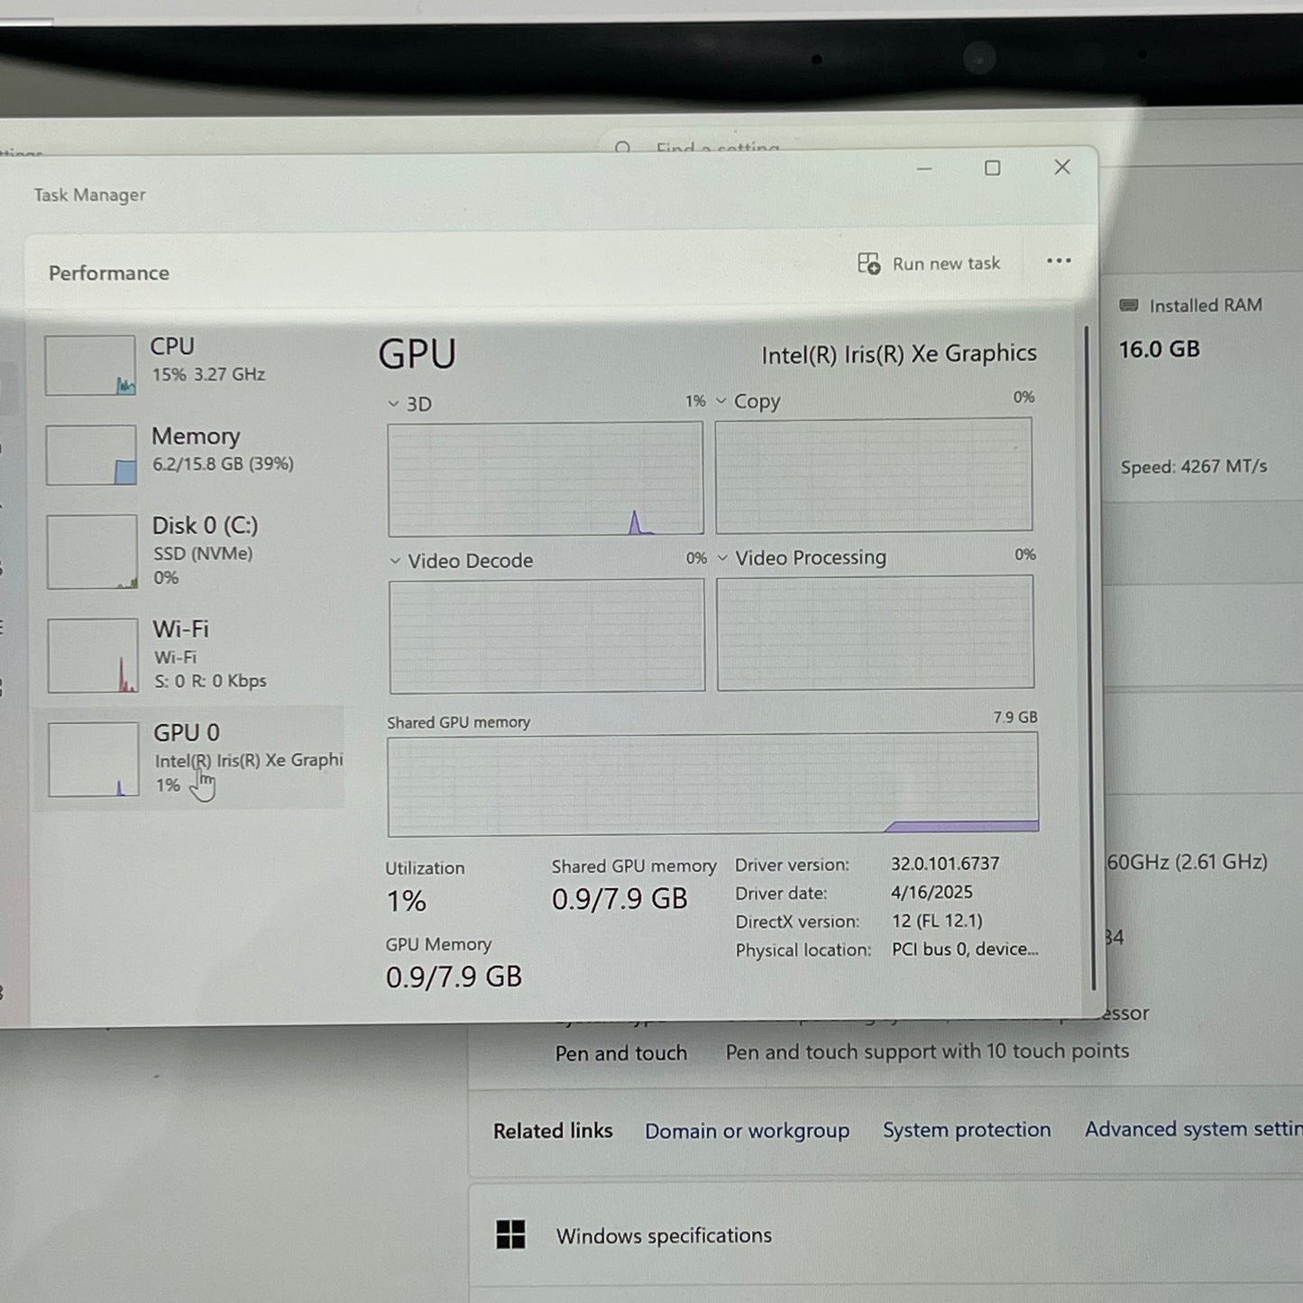Expand the 3D engine dropdown chevron
The height and width of the screenshot is (1303, 1303).
(x=393, y=404)
